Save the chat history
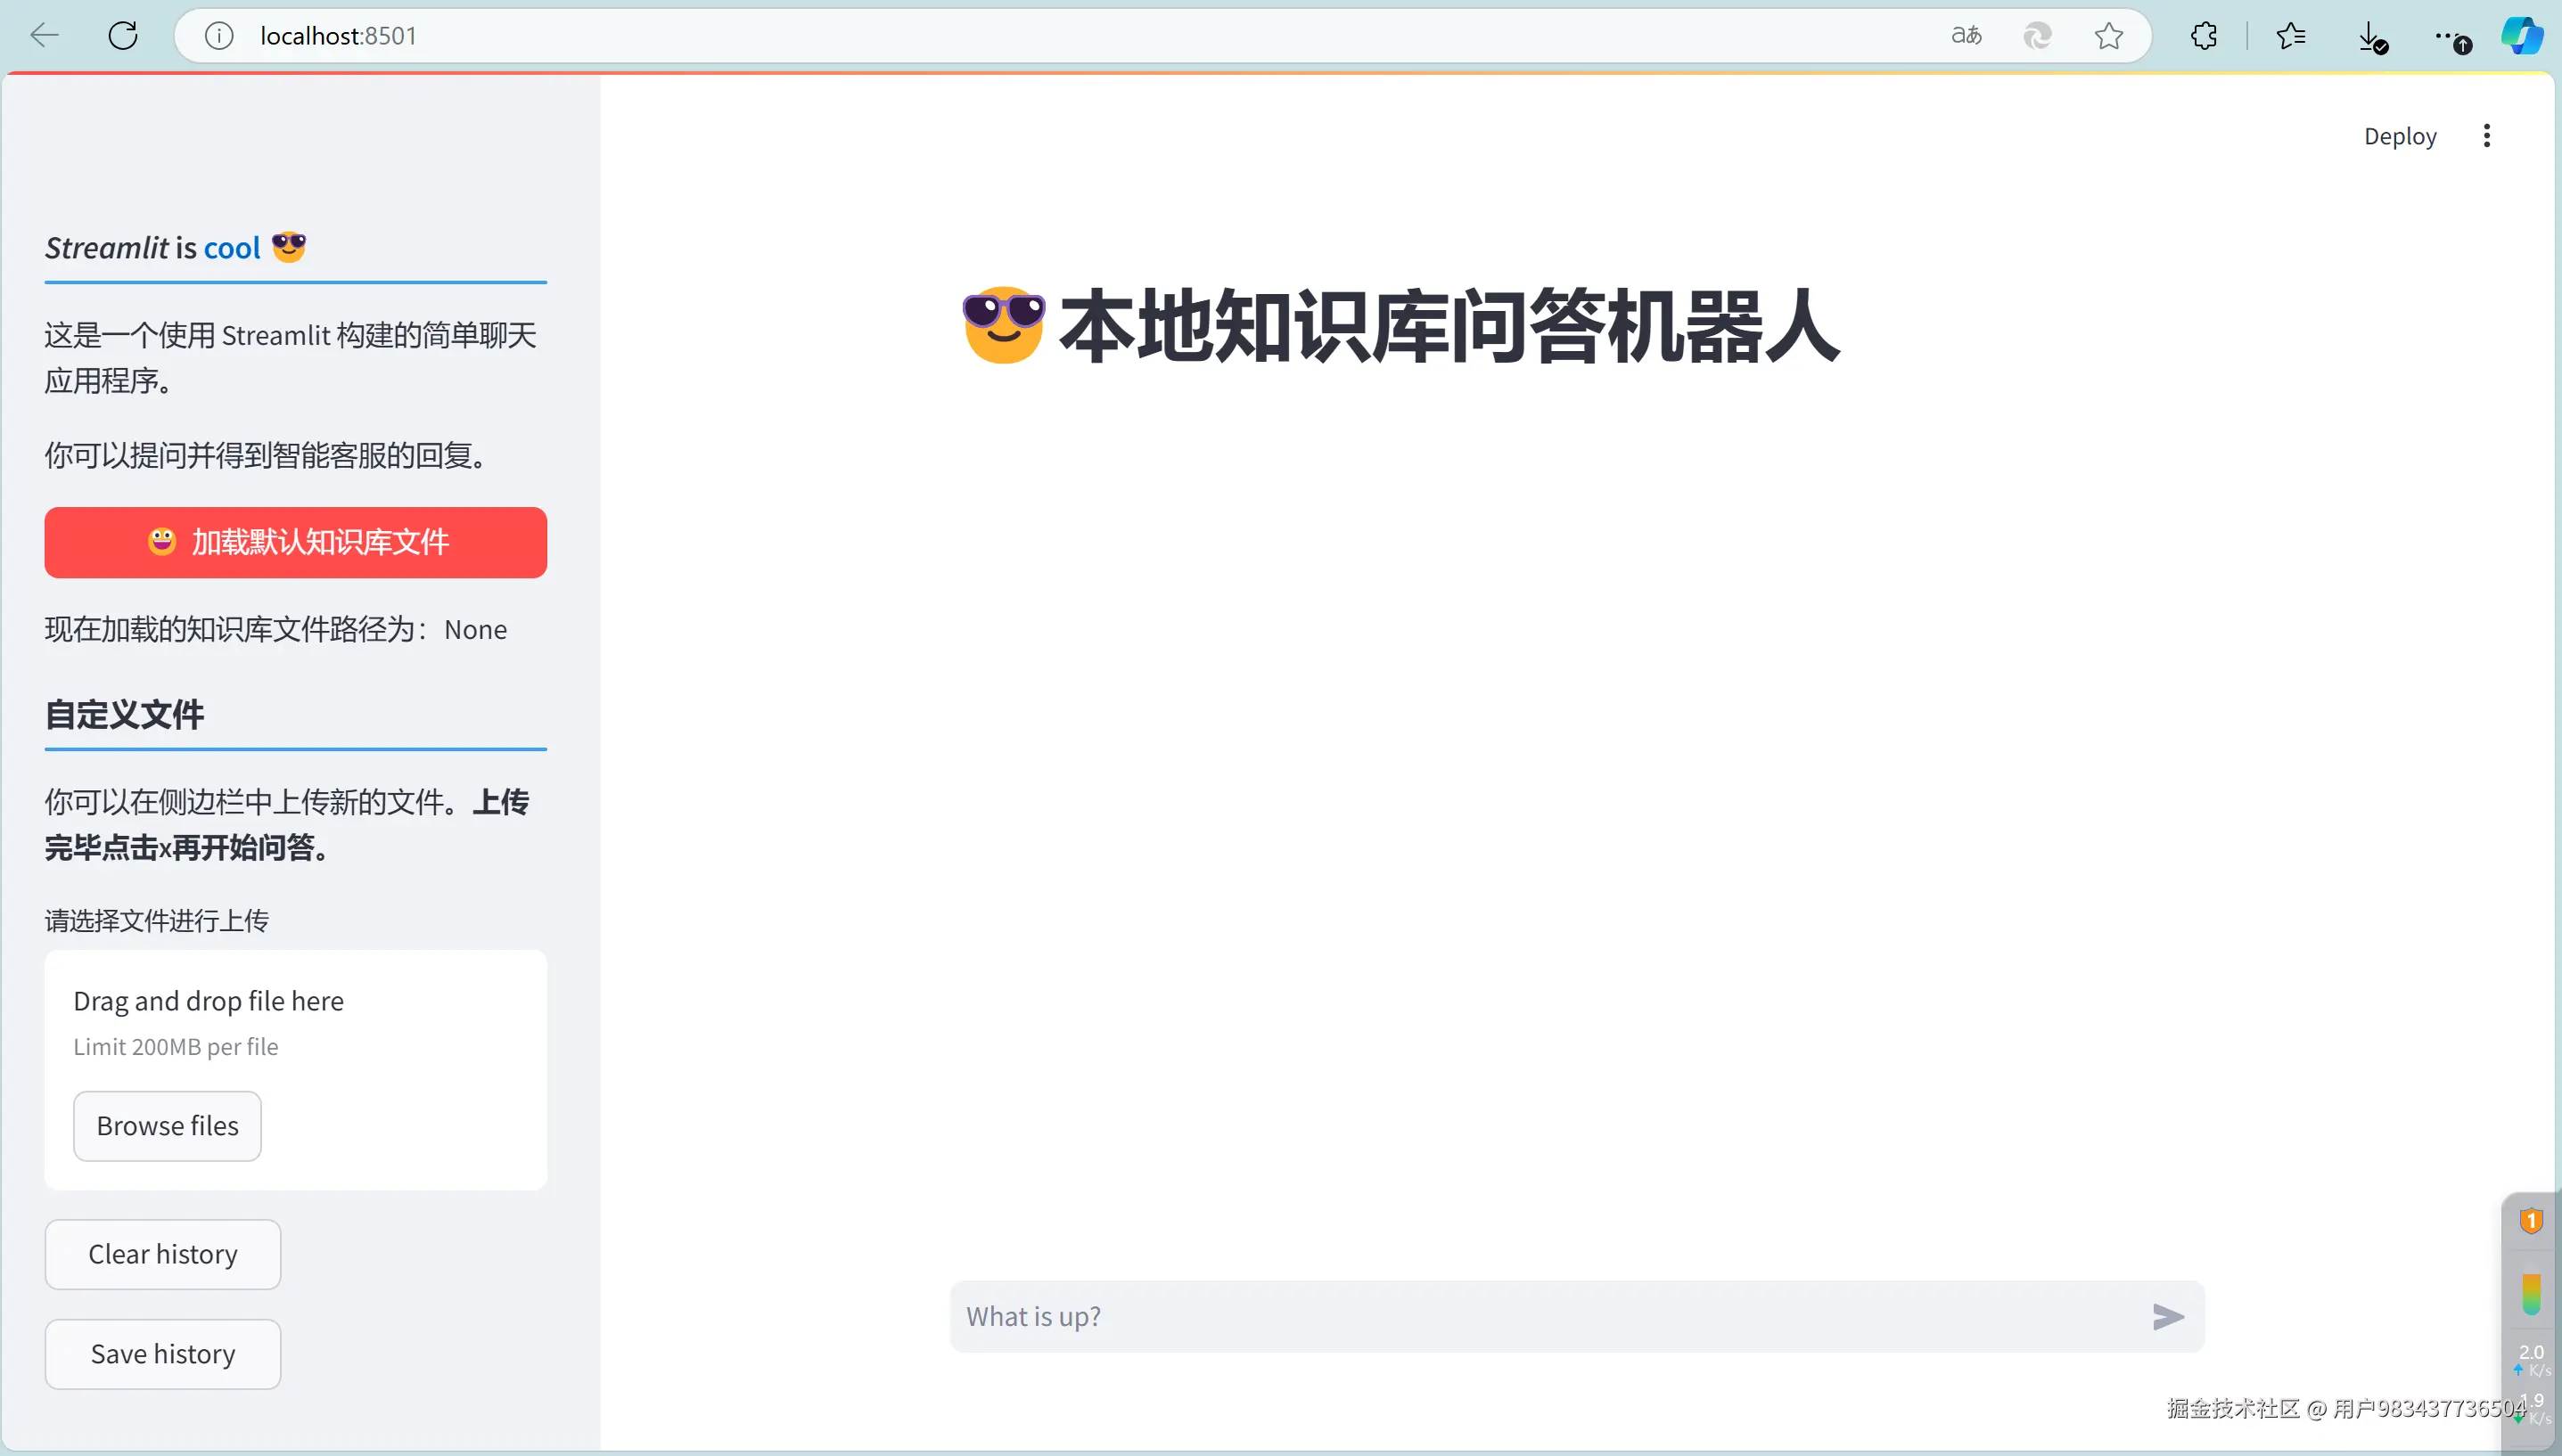This screenshot has width=2562, height=1456. (163, 1354)
